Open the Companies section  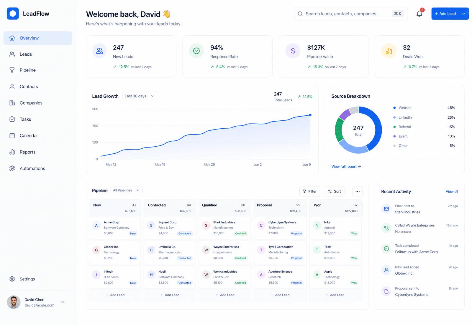pyautogui.click(x=38, y=103)
